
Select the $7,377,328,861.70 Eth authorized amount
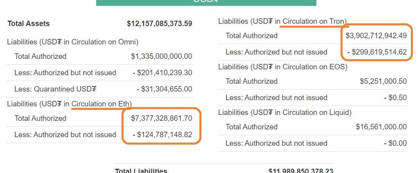[161, 118]
